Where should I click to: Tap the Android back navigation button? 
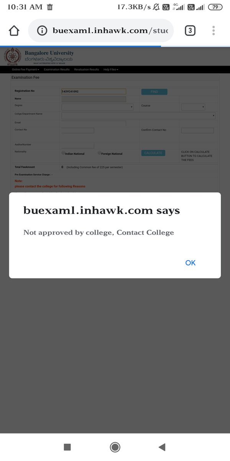pyautogui.click(x=162, y=447)
